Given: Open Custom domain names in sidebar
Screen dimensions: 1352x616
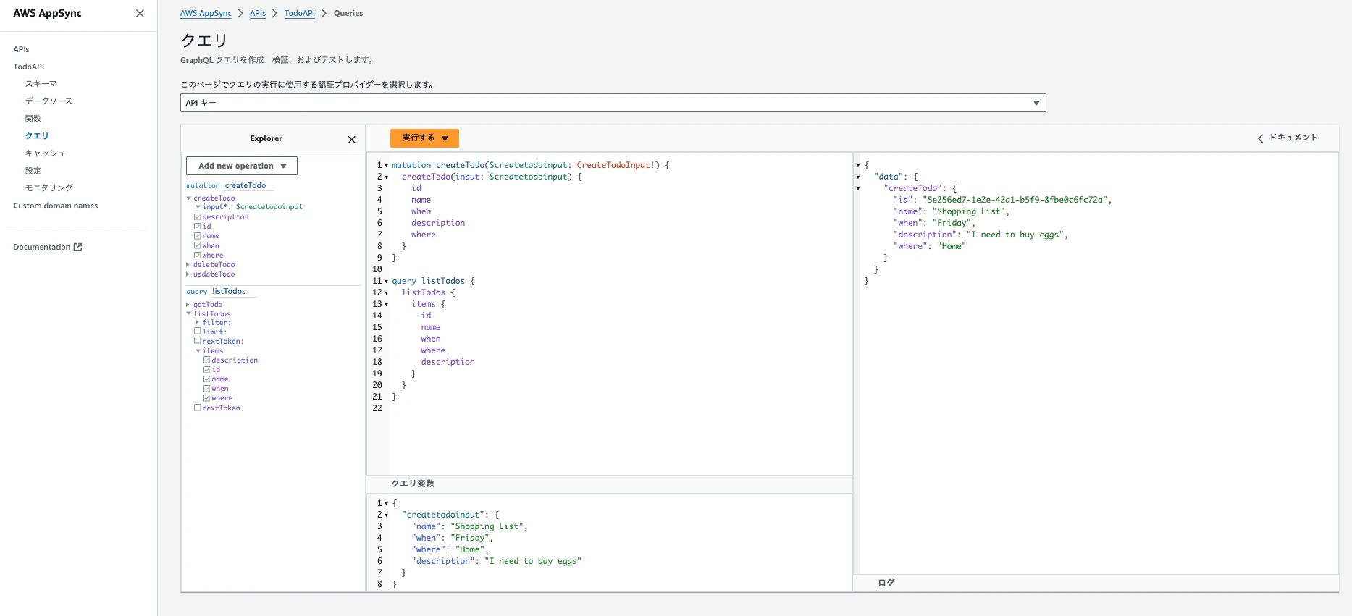Looking at the screenshot, I should click(x=56, y=206).
